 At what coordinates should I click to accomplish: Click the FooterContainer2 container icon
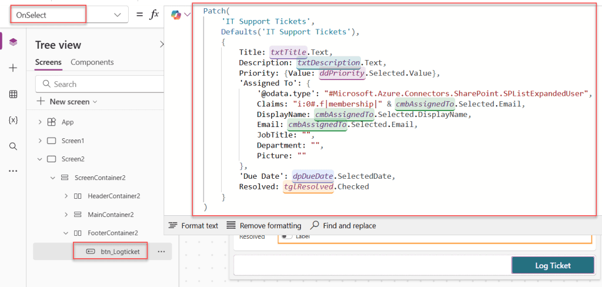tap(77, 233)
